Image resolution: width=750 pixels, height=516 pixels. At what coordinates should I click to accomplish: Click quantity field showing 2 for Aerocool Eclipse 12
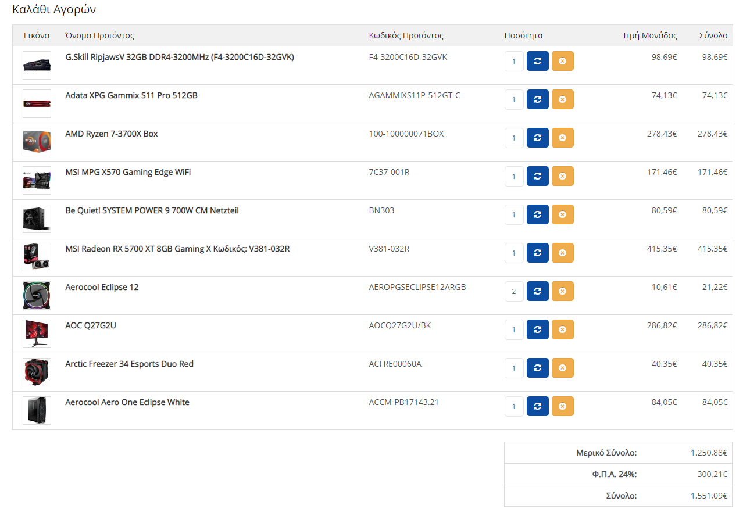coord(514,291)
